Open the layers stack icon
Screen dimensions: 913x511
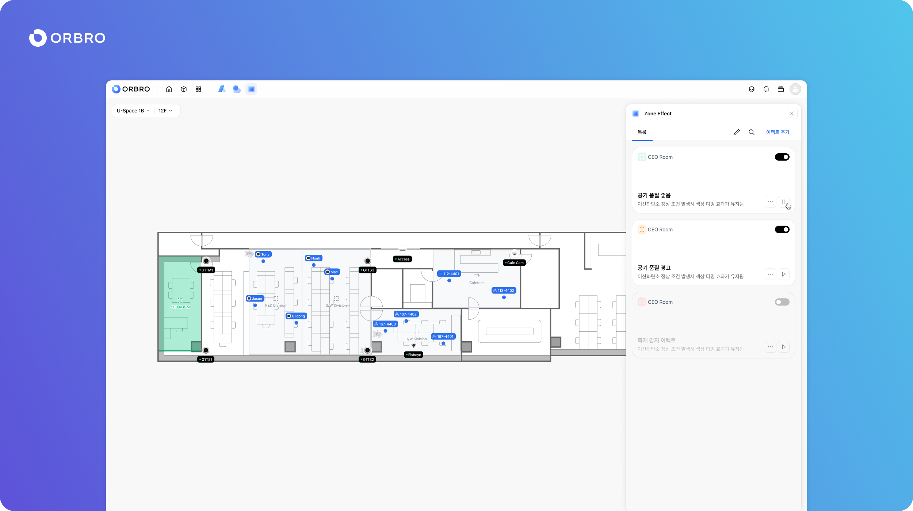pyautogui.click(x=751, y=89)
